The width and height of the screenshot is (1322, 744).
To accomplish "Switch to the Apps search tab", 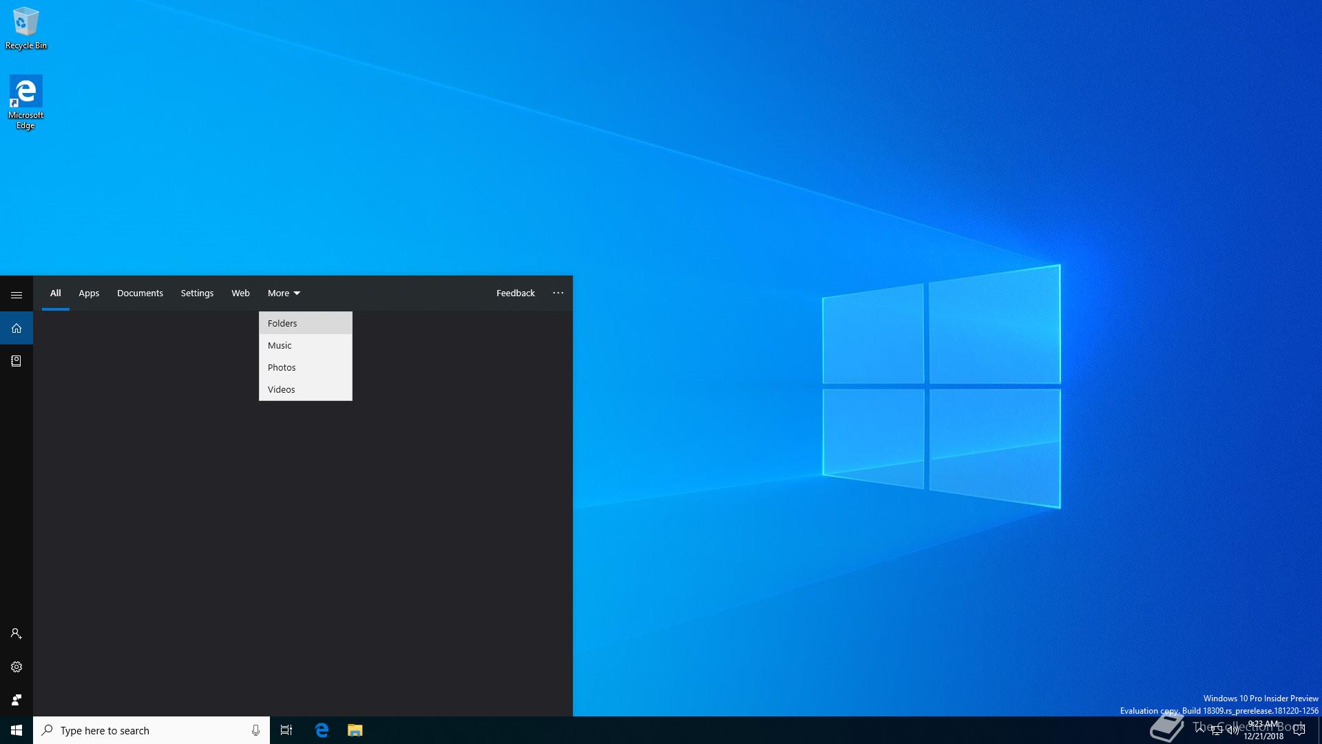I will (x=89, y=293).
